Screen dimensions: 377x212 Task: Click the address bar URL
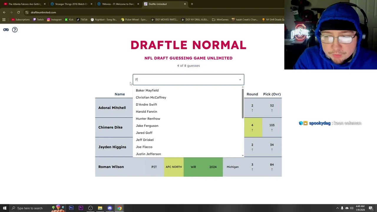(43, 12)
